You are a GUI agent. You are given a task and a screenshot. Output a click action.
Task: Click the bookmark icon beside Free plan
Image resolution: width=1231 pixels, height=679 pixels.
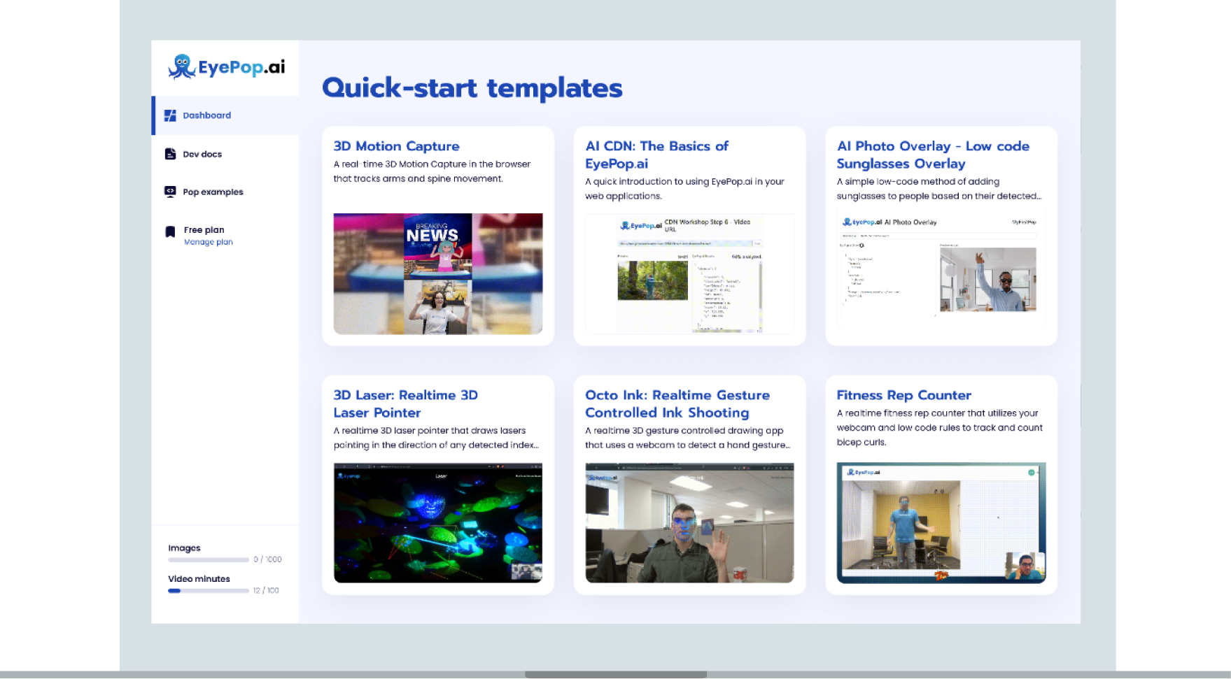[x=169, y=231]
